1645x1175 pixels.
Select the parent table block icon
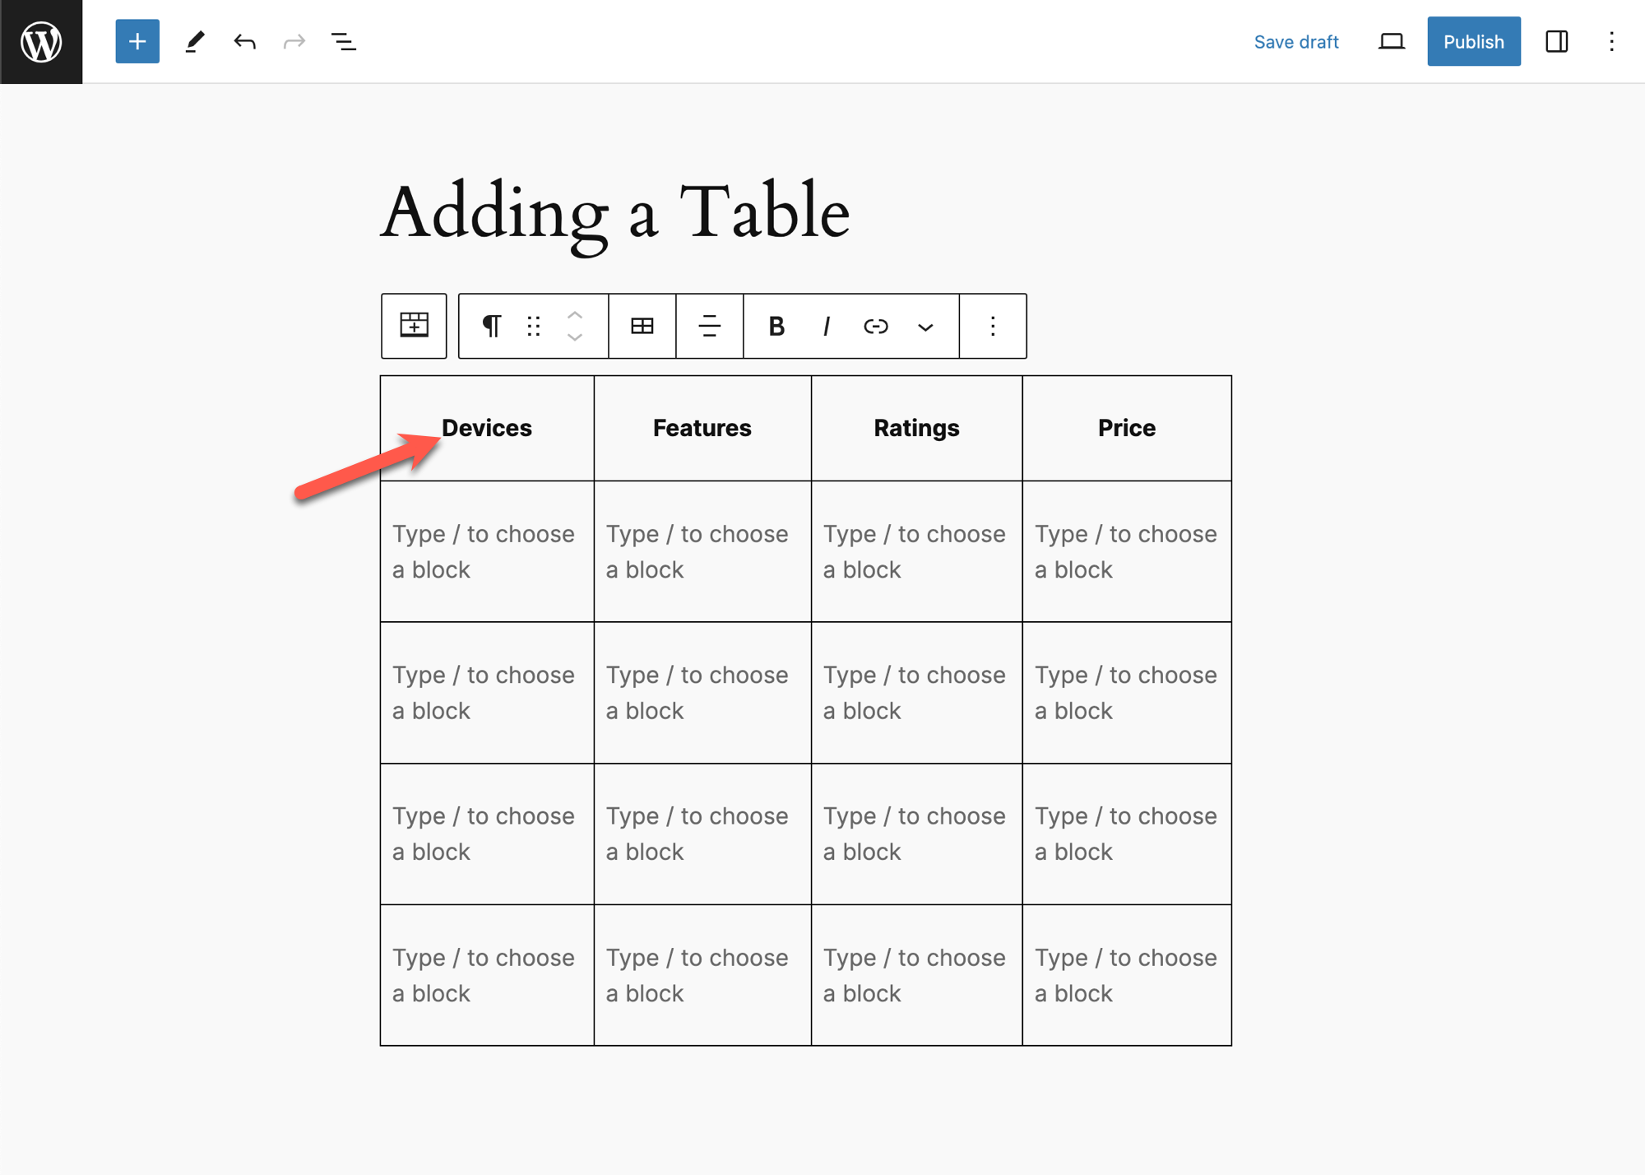coord(414,326)
